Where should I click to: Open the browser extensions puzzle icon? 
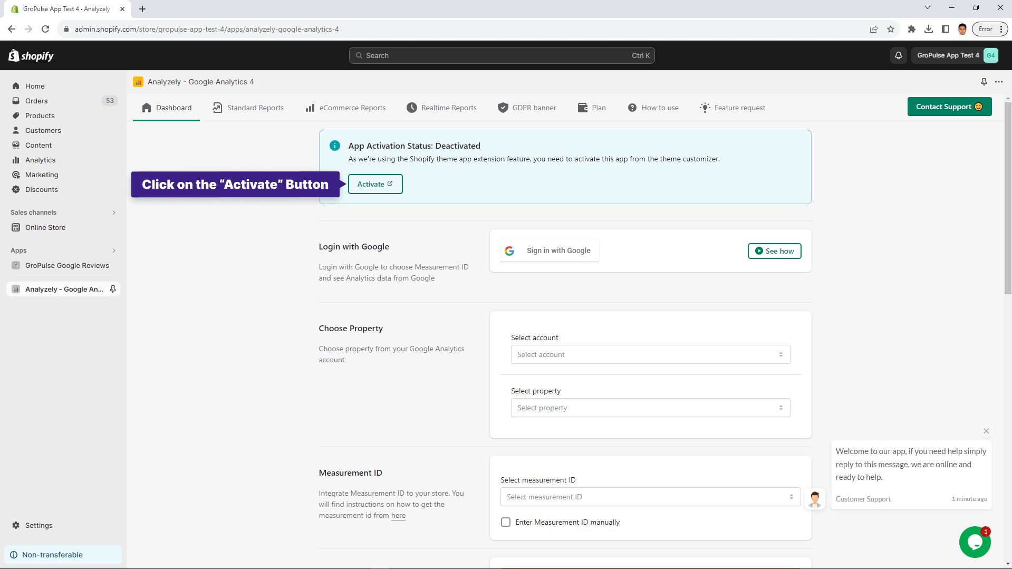click(911, 29)
